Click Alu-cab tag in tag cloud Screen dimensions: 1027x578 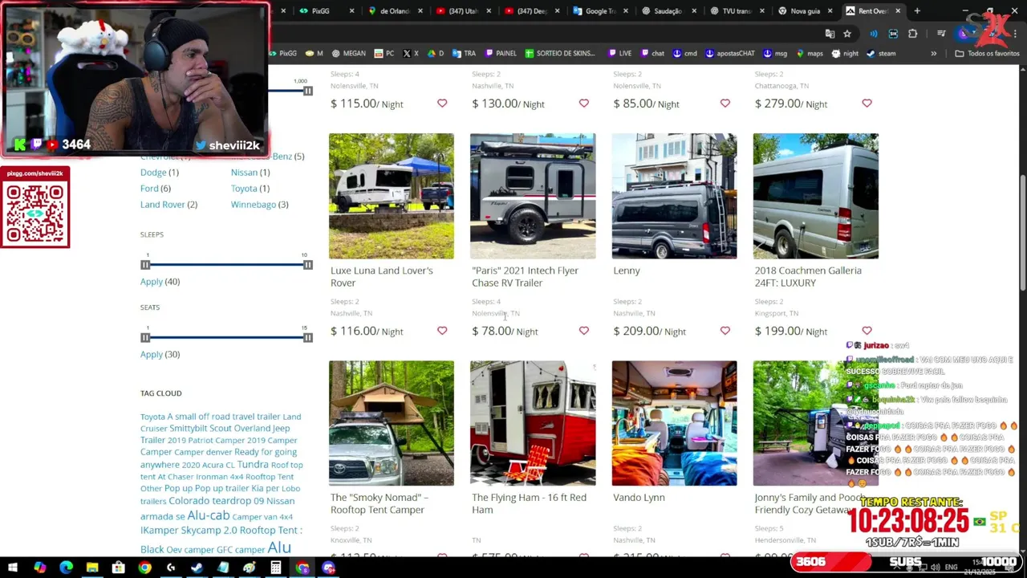[x=209, y=515]
